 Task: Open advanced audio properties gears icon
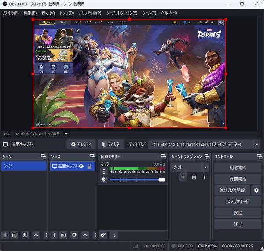click(103, 235)
